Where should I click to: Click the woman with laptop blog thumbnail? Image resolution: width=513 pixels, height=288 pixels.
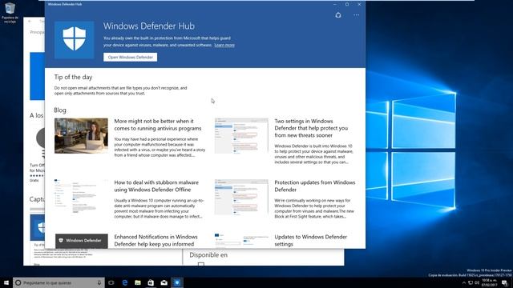point(81,135)
